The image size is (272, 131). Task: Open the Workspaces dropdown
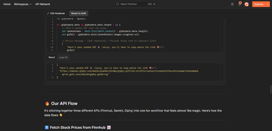point(23,4)
